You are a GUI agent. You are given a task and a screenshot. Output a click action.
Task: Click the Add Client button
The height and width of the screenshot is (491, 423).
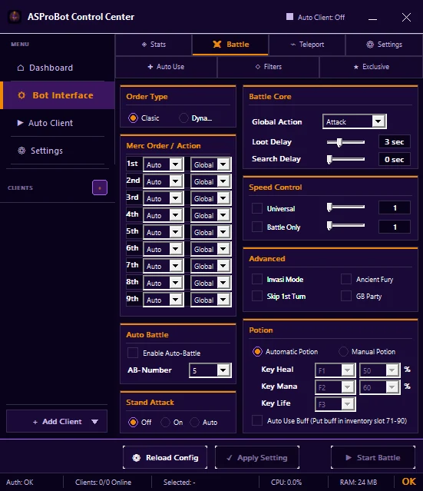(x=57, y=422)
